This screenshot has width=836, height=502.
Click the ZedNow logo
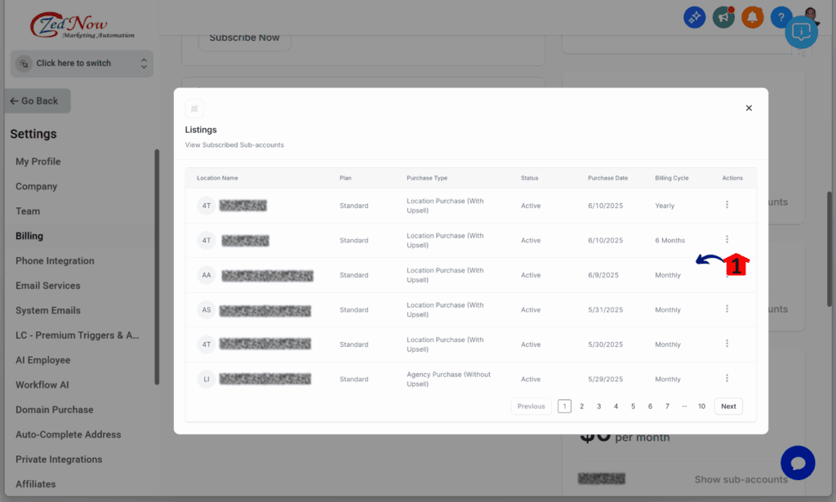[82, 25]
